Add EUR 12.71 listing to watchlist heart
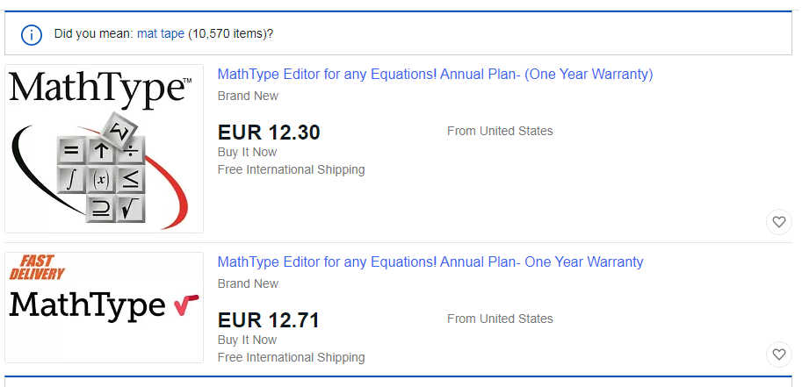The image size is (802, 387). click(x=779, y=355)
